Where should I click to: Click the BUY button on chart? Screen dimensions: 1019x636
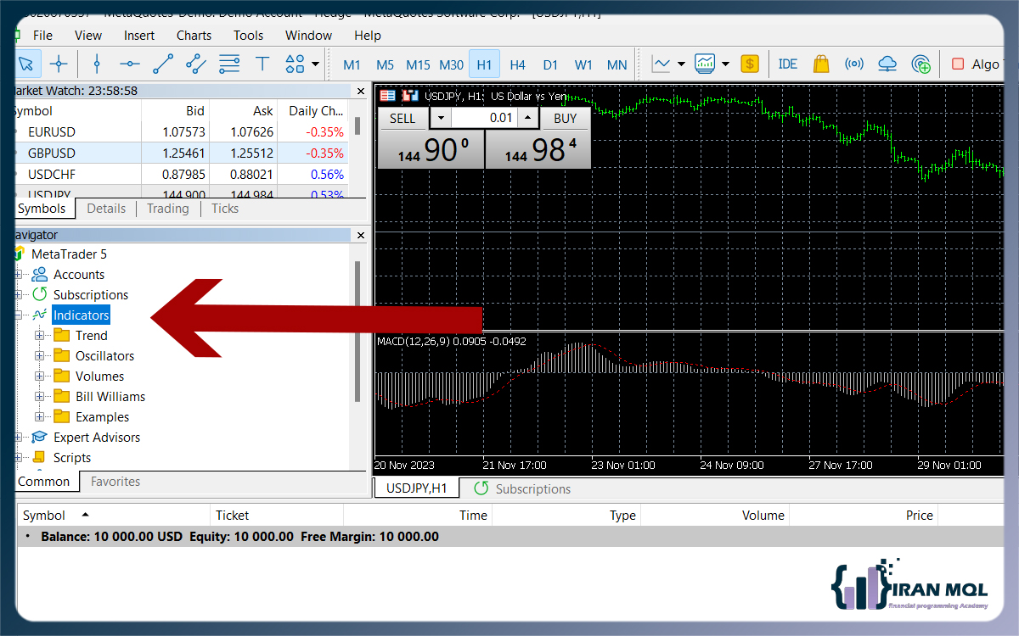click(565, 119)
